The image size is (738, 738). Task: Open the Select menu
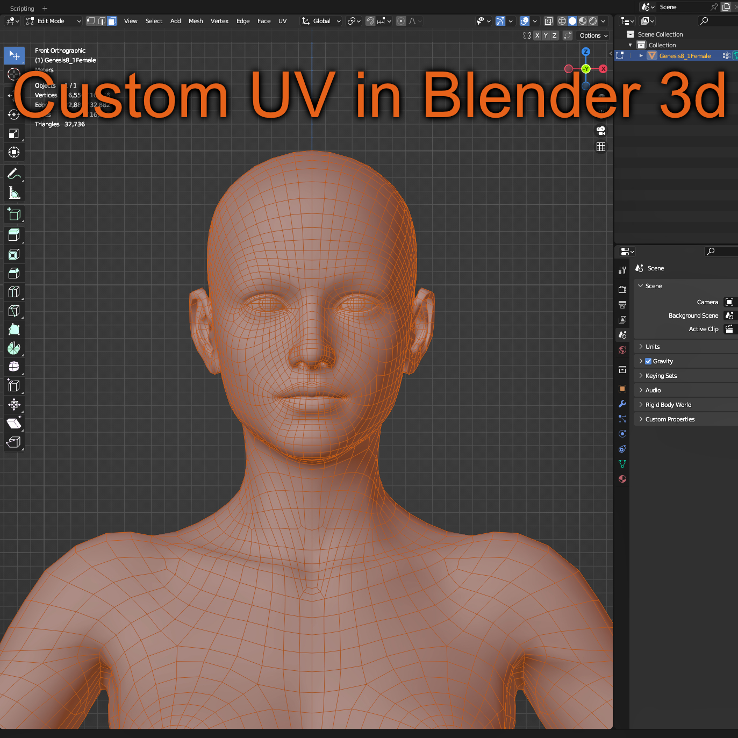click(154, 21)
